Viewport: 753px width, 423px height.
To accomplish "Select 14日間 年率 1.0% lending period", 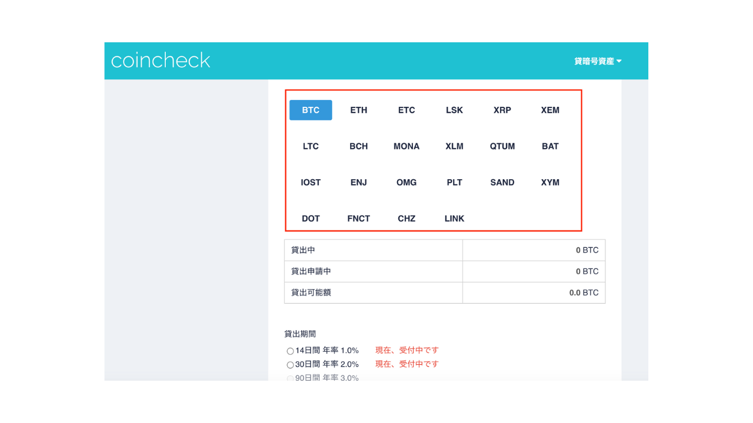I will pos(290,351).
